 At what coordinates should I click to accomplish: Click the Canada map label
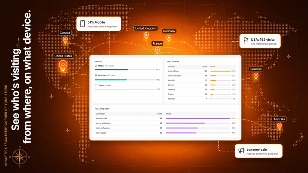pos(65,33)
